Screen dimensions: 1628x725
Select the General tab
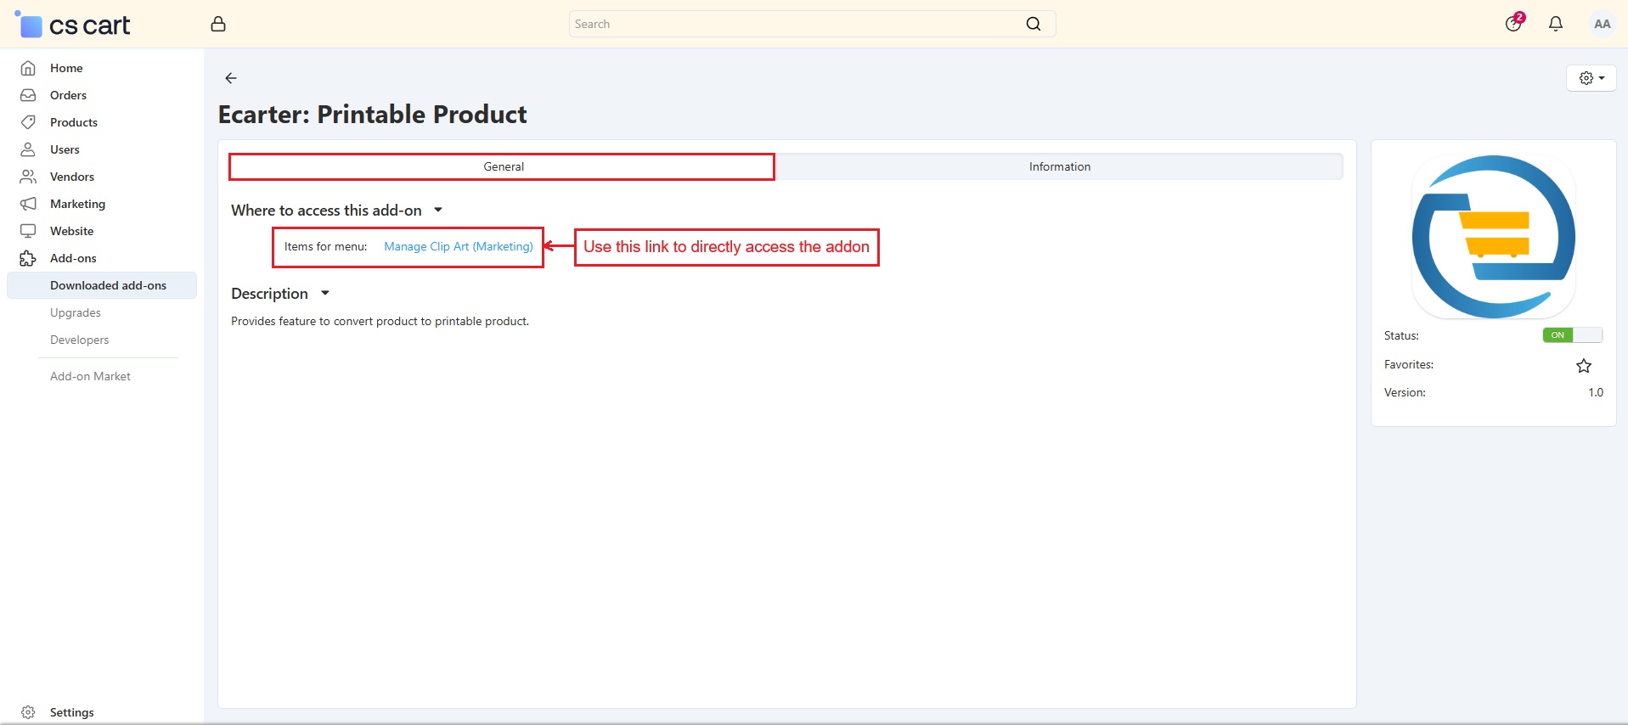pyautogui.click(x=503, y=166)
